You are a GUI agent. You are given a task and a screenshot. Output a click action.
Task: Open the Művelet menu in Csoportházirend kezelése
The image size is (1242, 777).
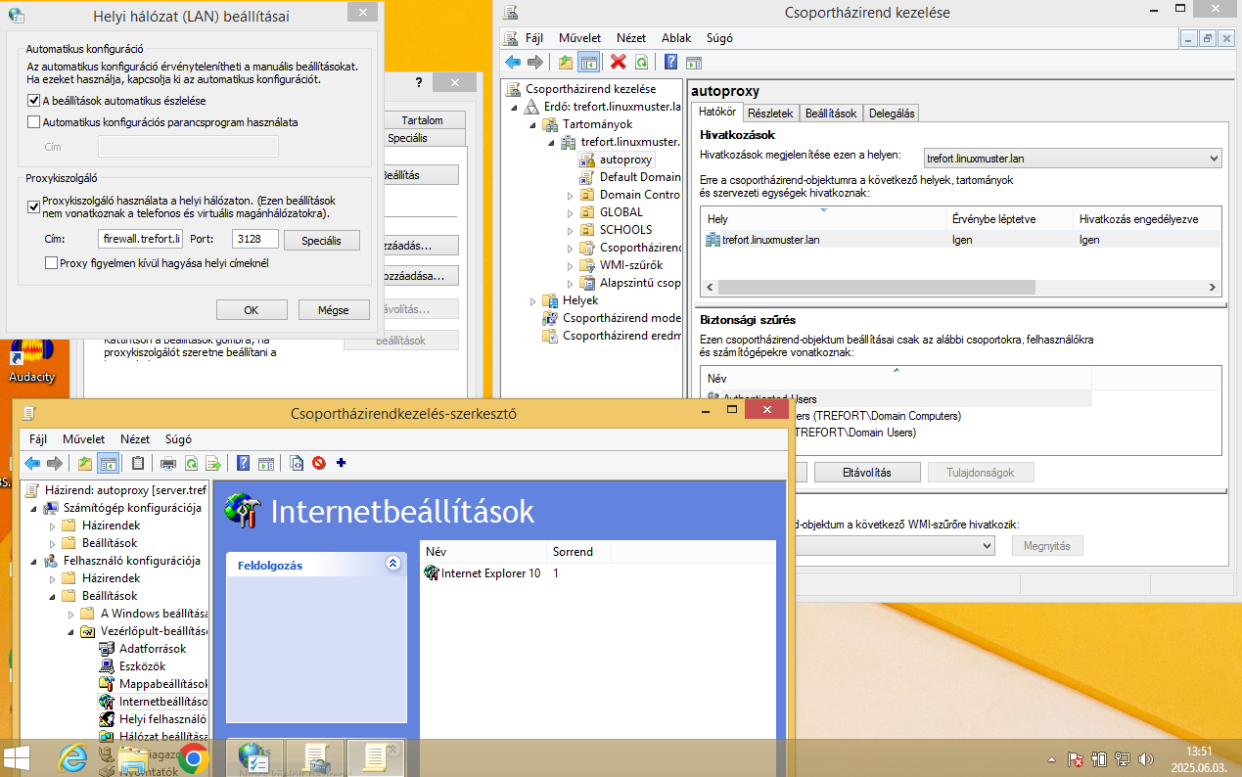[579, 38]
